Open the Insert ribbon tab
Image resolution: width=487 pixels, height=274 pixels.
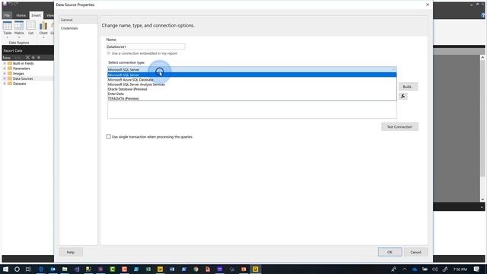(36, 15)
